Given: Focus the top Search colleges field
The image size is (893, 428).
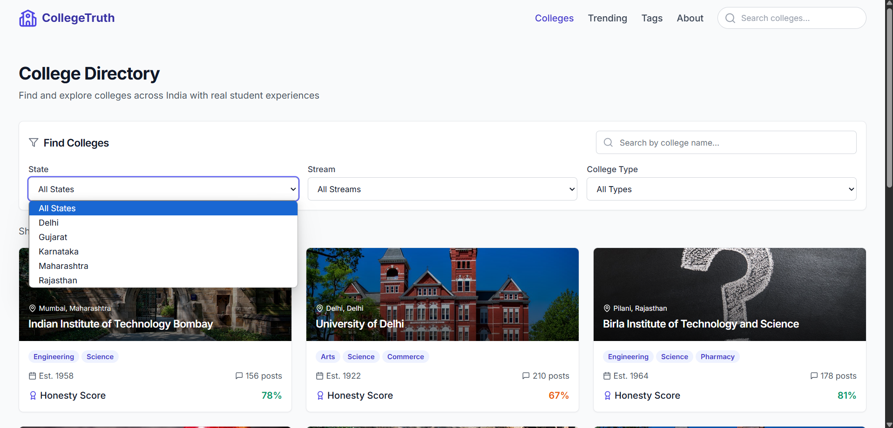Looking at the screenshot, I should pos(792,18).
